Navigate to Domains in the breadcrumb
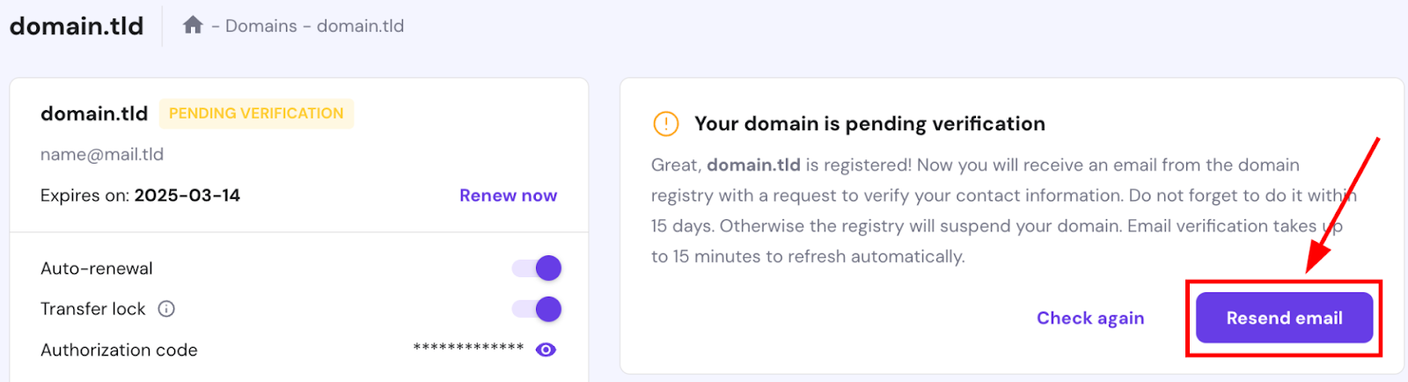Screen dimensions: 1408x382 click(261, 26)
